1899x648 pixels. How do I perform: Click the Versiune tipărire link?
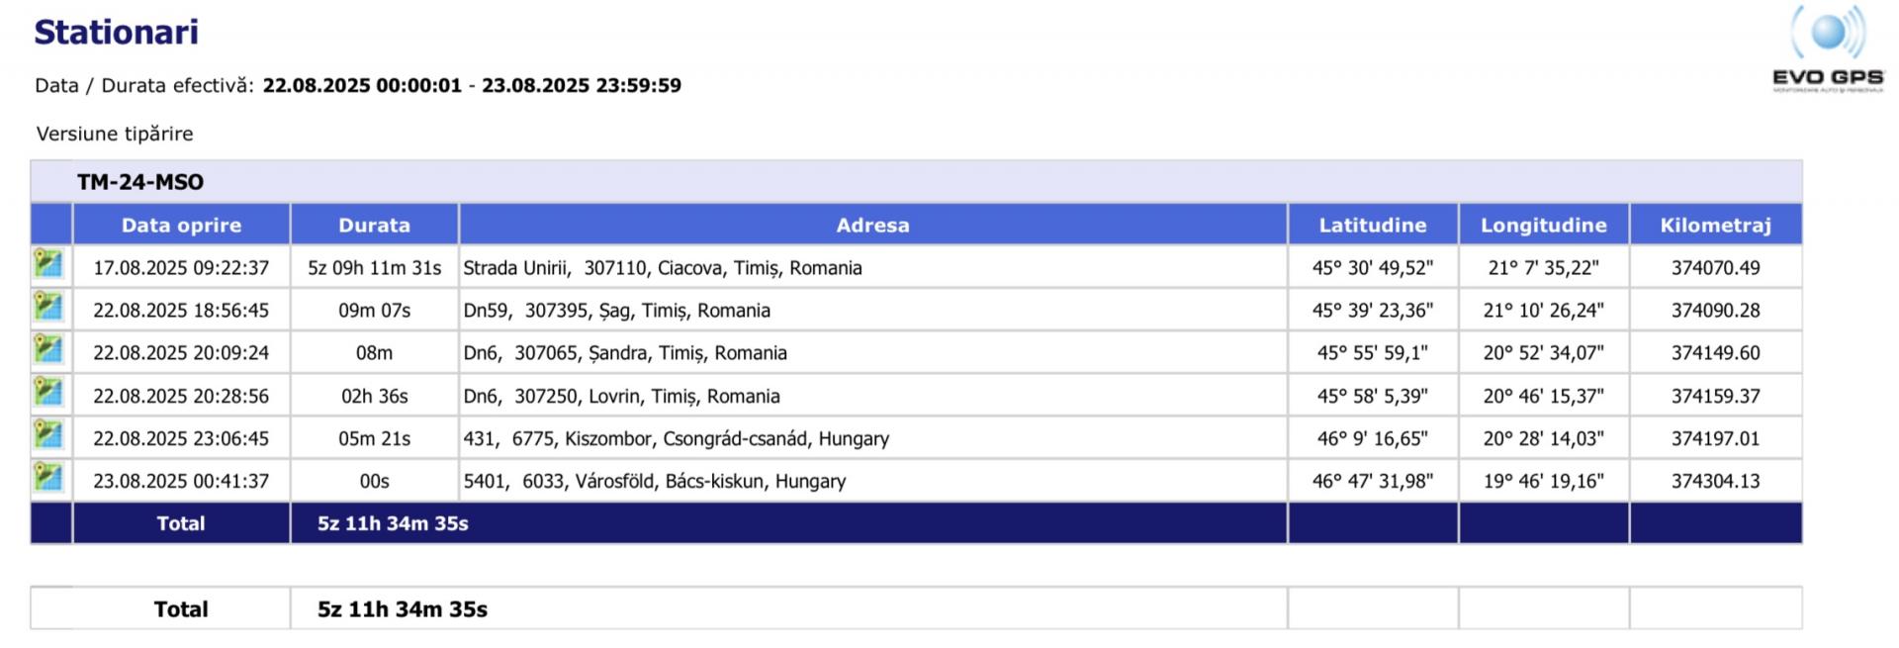(x=115, y=134)
